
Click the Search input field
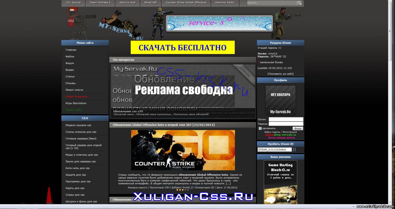[x=271, y=3]
